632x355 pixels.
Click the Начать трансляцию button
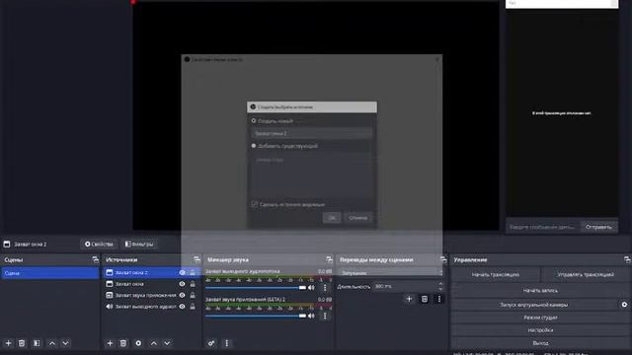click(x=496, y=274)
